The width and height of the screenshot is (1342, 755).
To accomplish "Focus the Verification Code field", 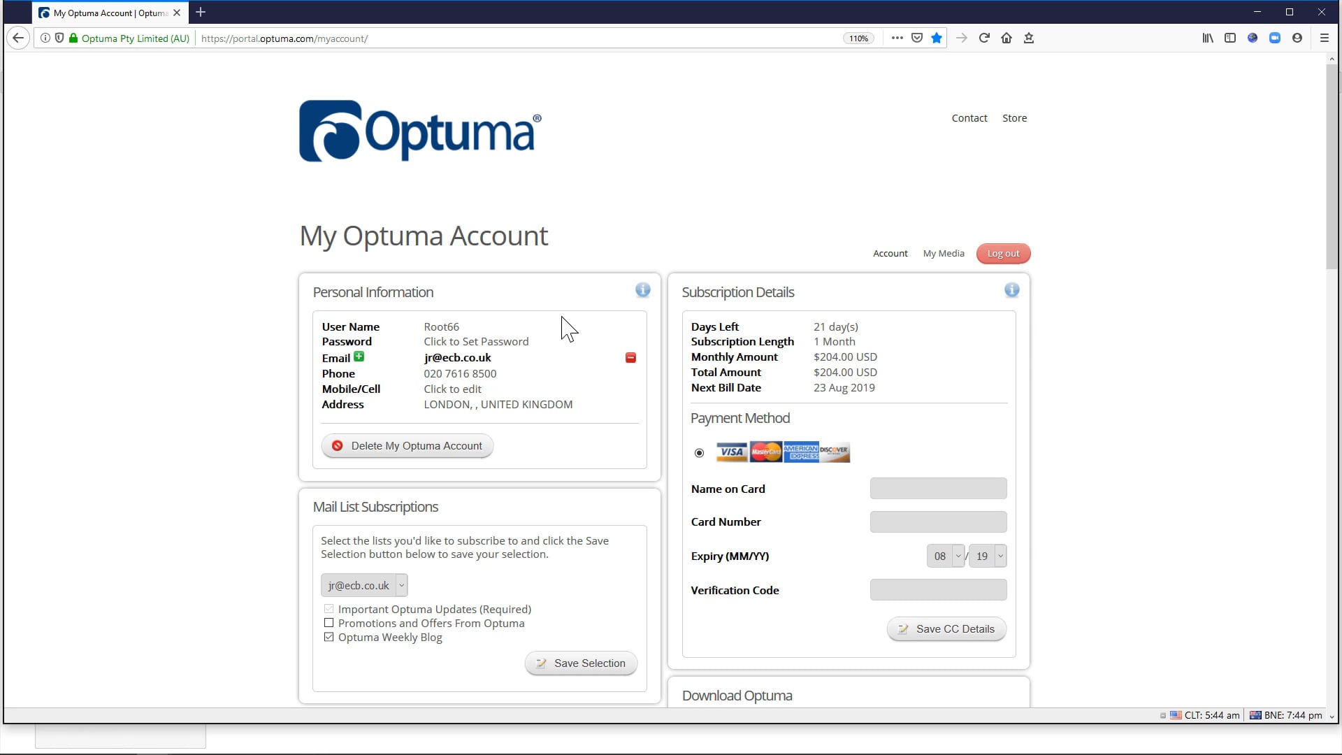I will (x=938, y=589).
